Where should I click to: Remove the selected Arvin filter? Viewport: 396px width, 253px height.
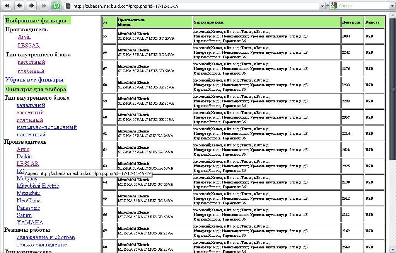[24, 37]
